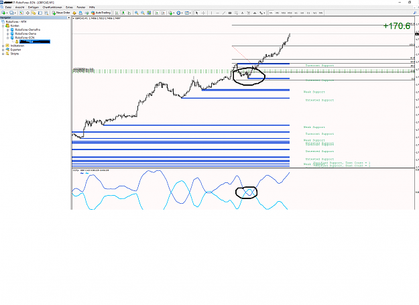Zoom in on the chart
Viewport: 419px width, 305px height.
coord(136,13)
